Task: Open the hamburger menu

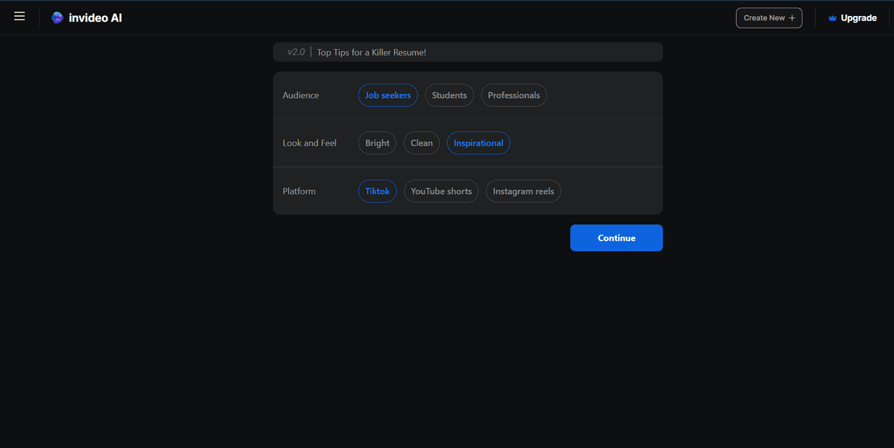Action: [19, 17]
